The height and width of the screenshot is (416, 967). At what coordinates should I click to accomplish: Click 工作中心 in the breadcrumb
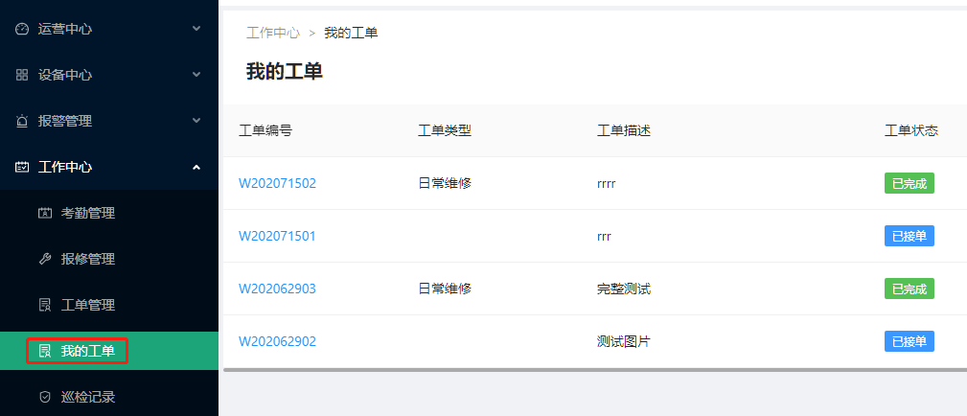(273, 33)
